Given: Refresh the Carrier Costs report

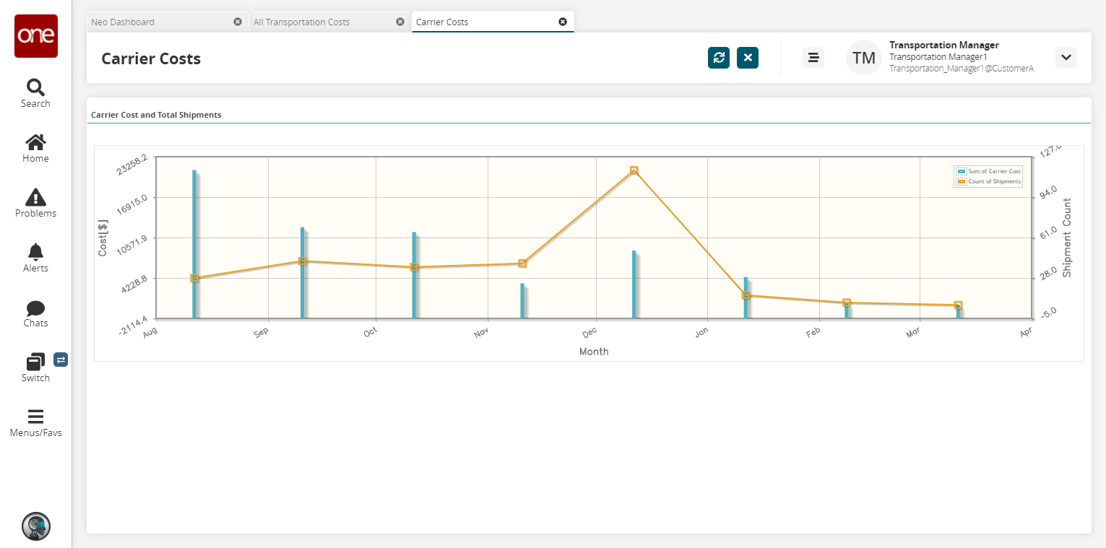Looking at the screenshot, I should click(x=719, y=58).
